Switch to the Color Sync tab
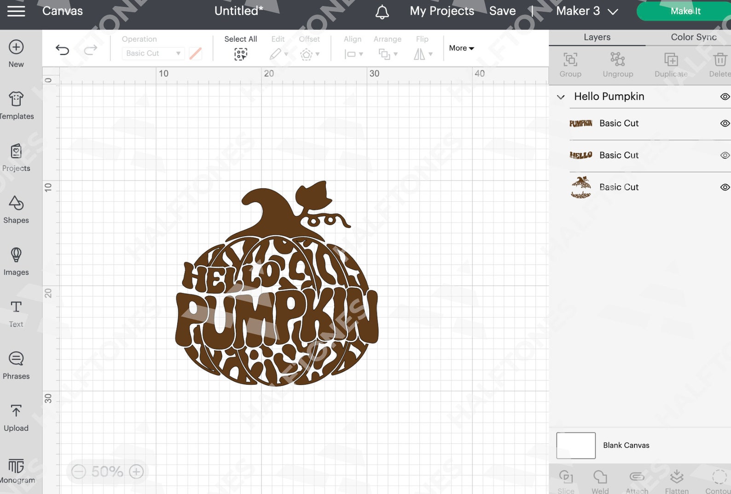Screen dimensions: 731x494 click(693, 37)
